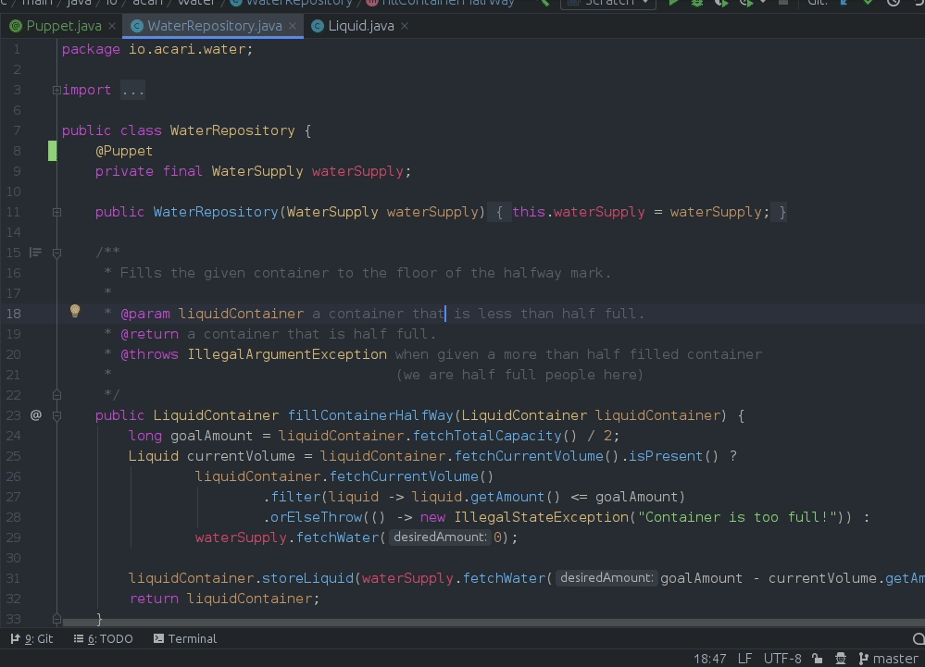Click the intention lightbulb beside line 18
925x667 pixels.
pos(74,312)
